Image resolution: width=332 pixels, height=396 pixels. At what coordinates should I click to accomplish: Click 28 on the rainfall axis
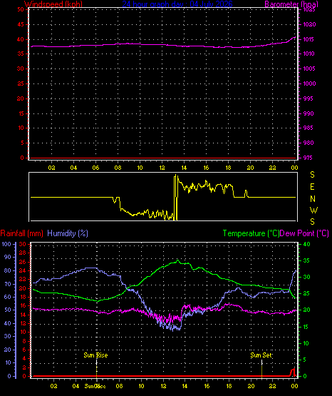pyautogui.click(x=23, y=253)
